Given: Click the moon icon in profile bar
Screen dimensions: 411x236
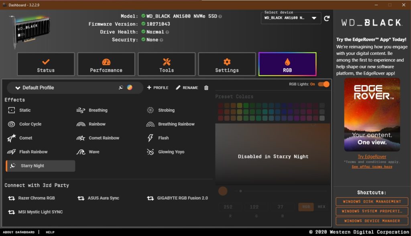Looking at the screenshot, I should pos(121,87).
